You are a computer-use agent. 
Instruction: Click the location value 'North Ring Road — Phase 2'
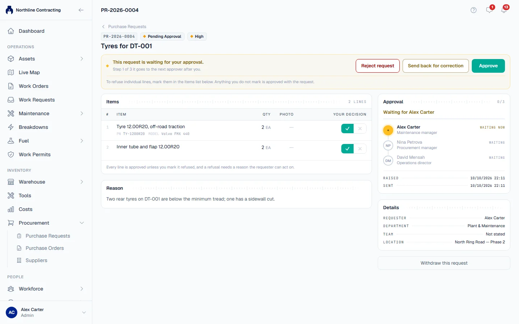point(480,242)
